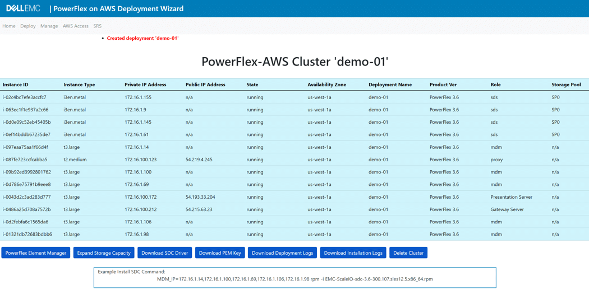Open the SRS menu item
Image resolution: width=589 pixels, height=290 pixels.
(97, 26)
